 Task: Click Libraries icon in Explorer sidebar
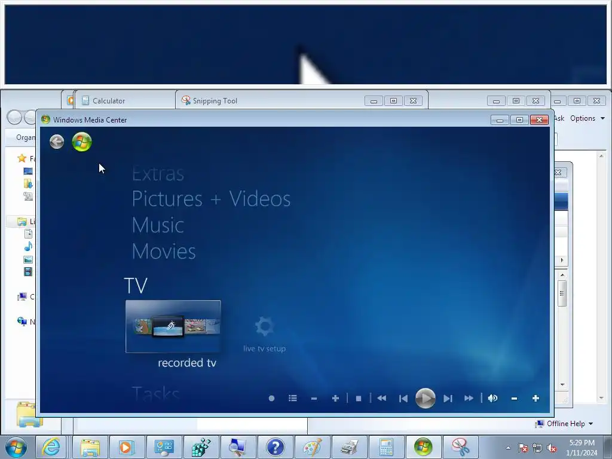[22, 222]
